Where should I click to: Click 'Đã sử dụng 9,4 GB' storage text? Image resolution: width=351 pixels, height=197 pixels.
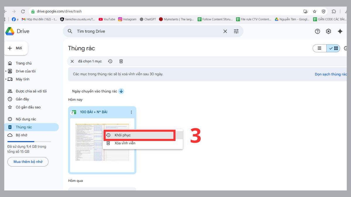[x=27, y=149]
